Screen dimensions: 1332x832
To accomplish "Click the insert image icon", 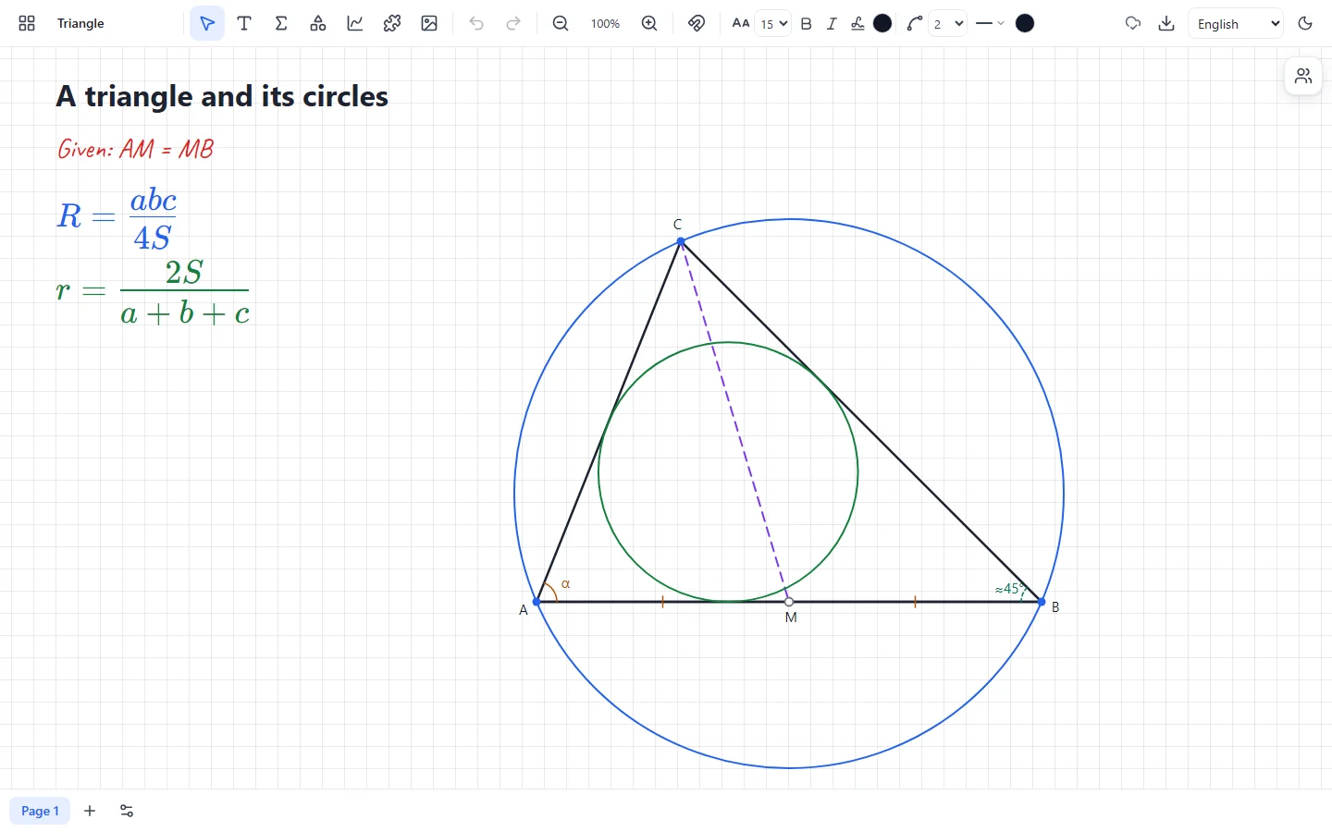I will coord(429,23).
